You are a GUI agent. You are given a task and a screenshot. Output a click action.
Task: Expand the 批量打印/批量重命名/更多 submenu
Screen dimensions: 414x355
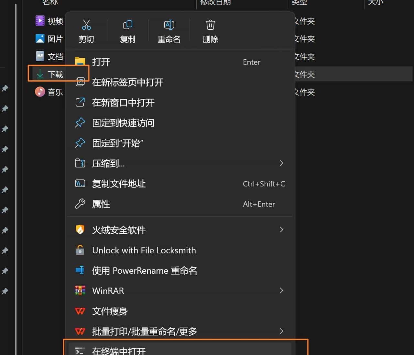tap(281, 331)
